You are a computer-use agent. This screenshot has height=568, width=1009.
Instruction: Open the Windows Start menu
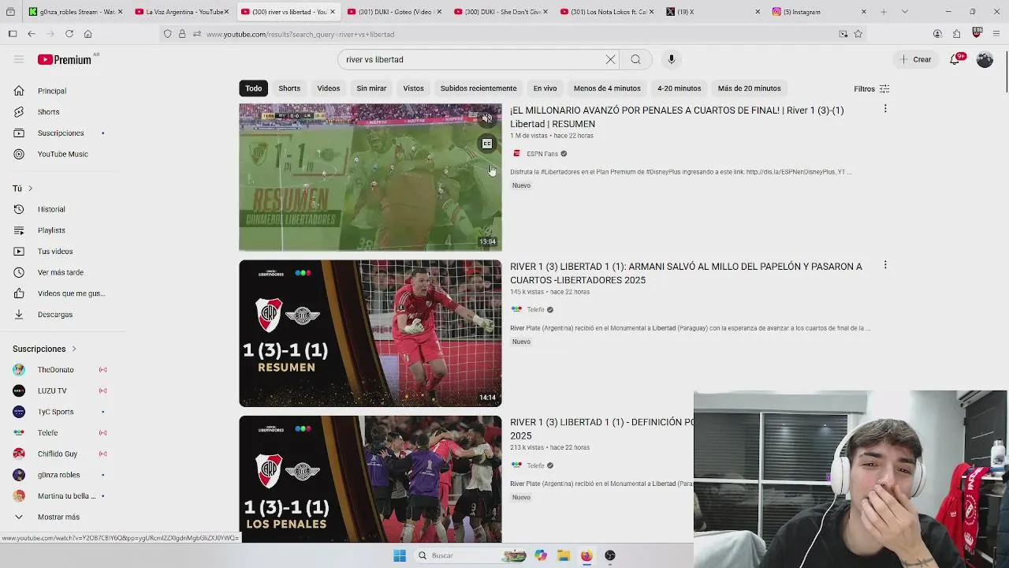click(x=400, y=555)
